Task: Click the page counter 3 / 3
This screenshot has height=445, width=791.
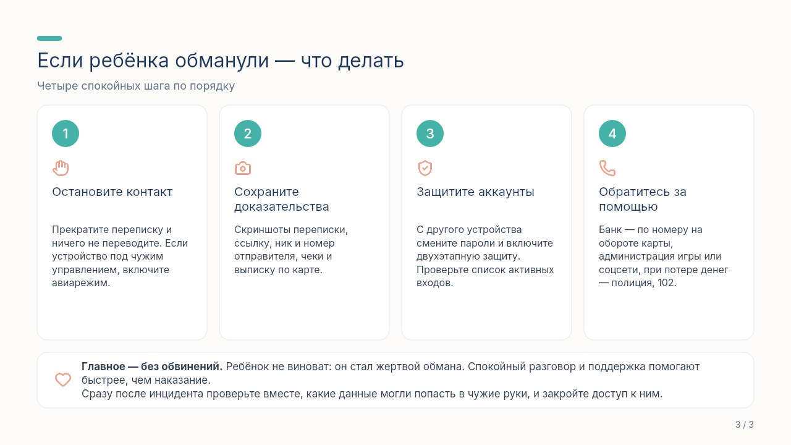Action: (x=745, y=425)
